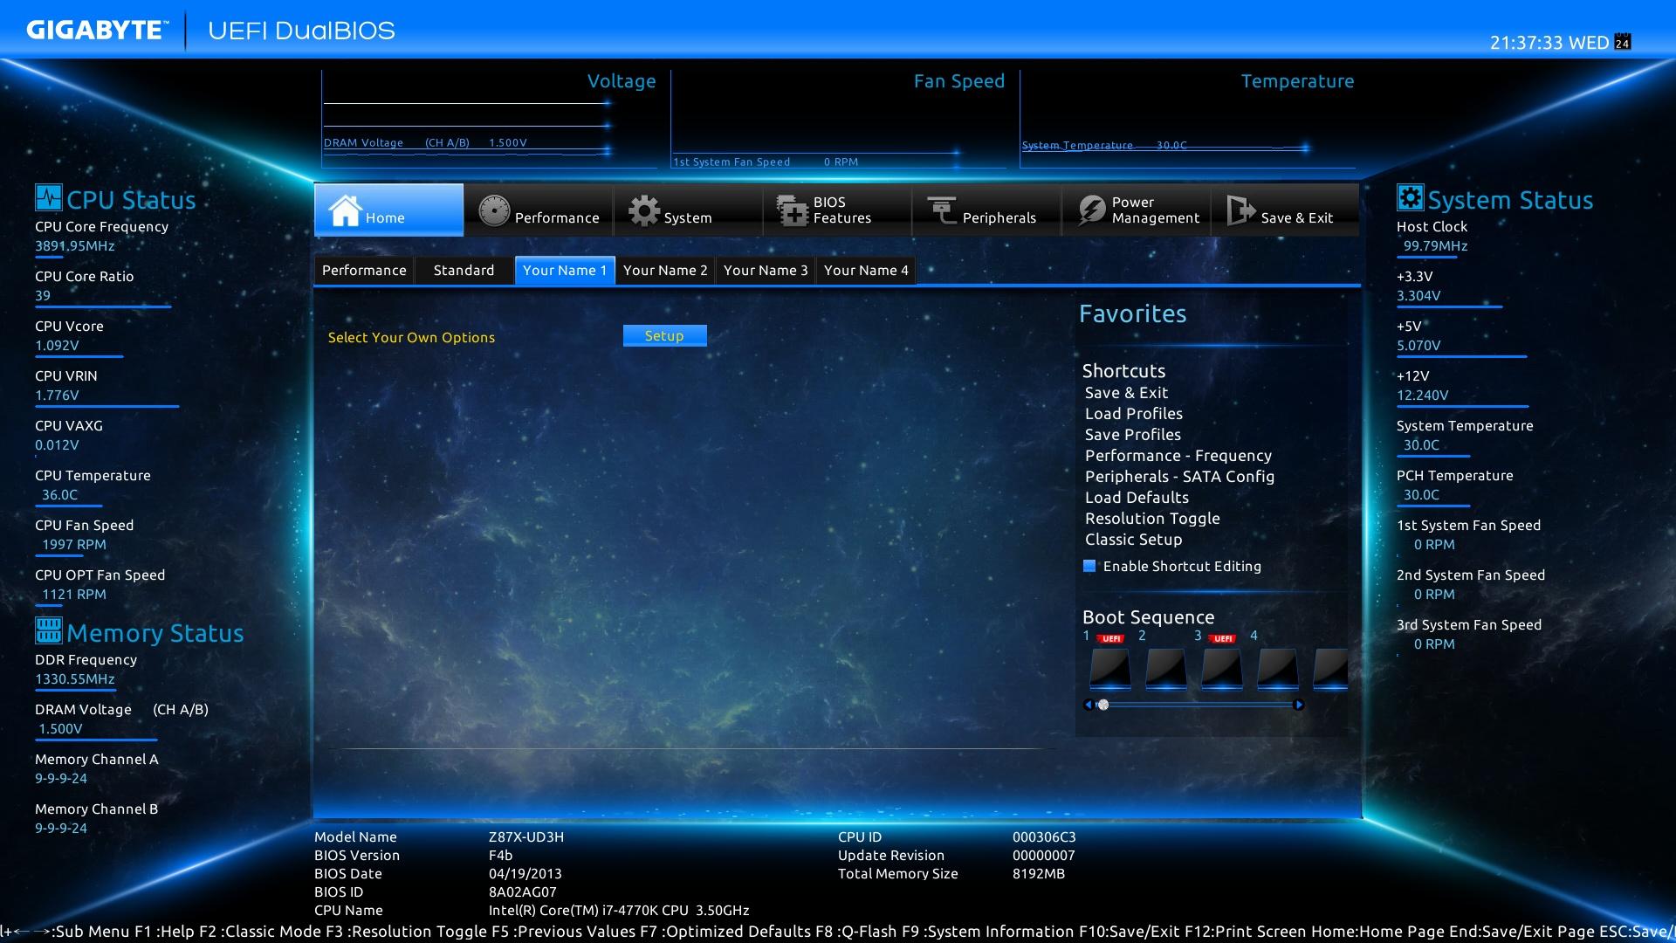1676x943 pixels.
Task: Click +12V reading 12.240V
Action: coord(1422,396)
